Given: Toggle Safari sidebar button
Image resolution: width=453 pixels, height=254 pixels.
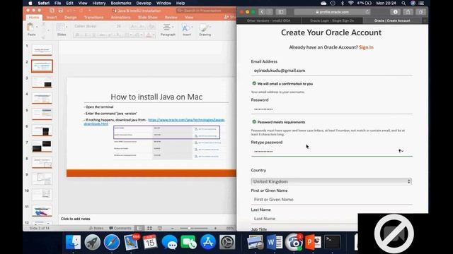Looking at the screenshot, I should 280,12.
